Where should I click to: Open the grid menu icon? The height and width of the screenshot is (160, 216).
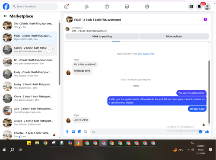coord(191,6)
